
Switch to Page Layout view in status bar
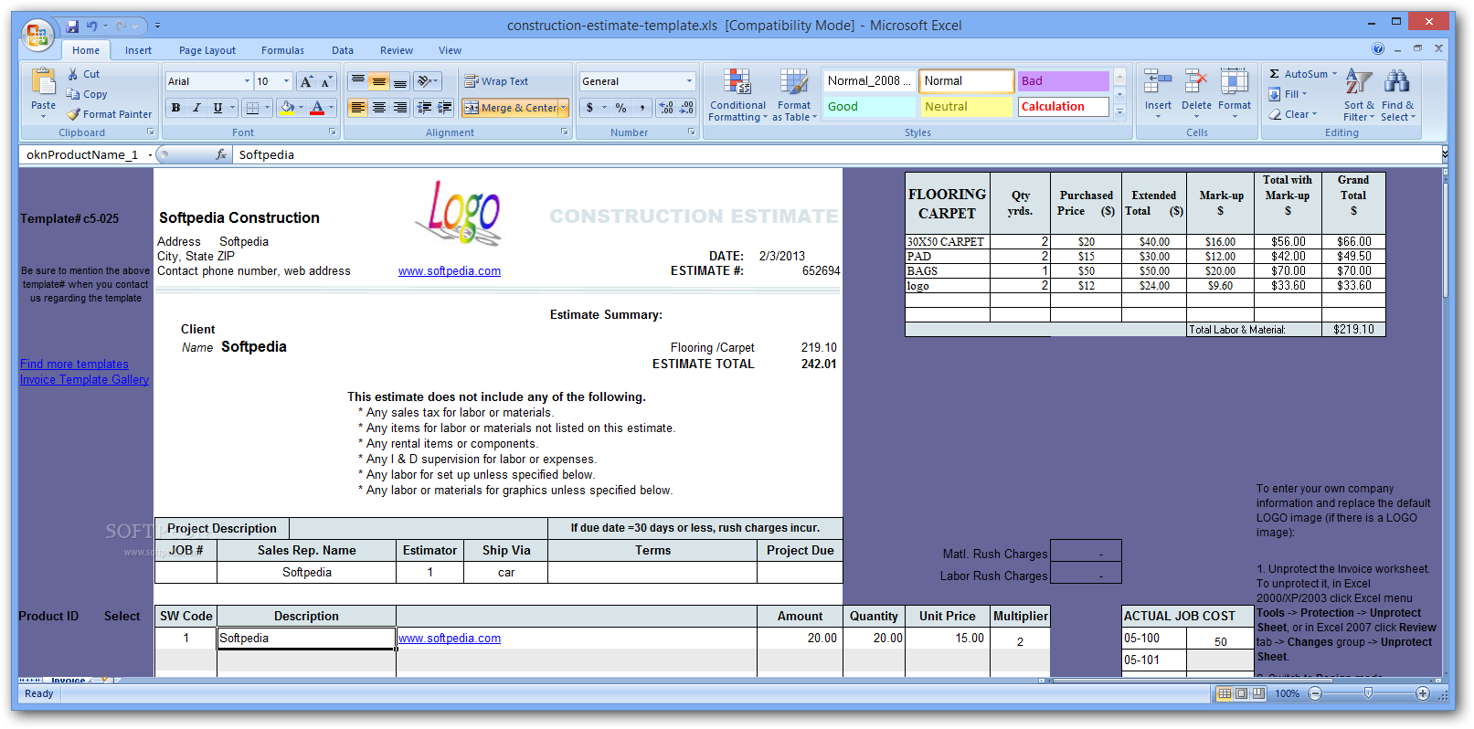[x=1241, y=693]
